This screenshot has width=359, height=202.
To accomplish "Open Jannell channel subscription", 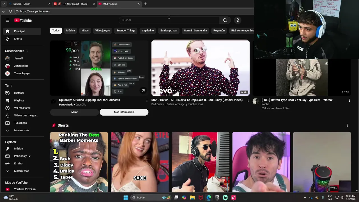I will pyautogui.click(x=22, y=58).
